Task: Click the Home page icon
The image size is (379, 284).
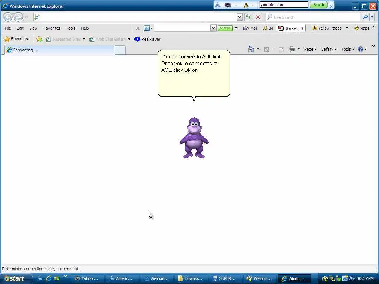Action: tap(251, 49)
